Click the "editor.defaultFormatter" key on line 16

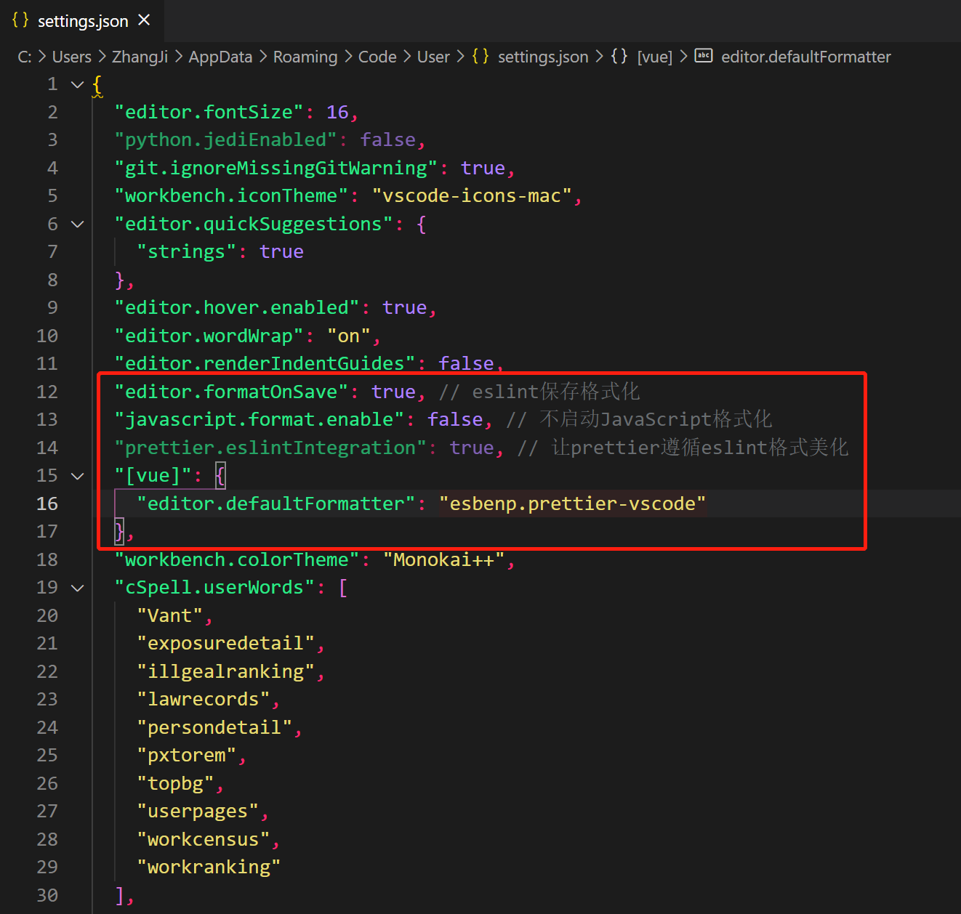(276, 503)
